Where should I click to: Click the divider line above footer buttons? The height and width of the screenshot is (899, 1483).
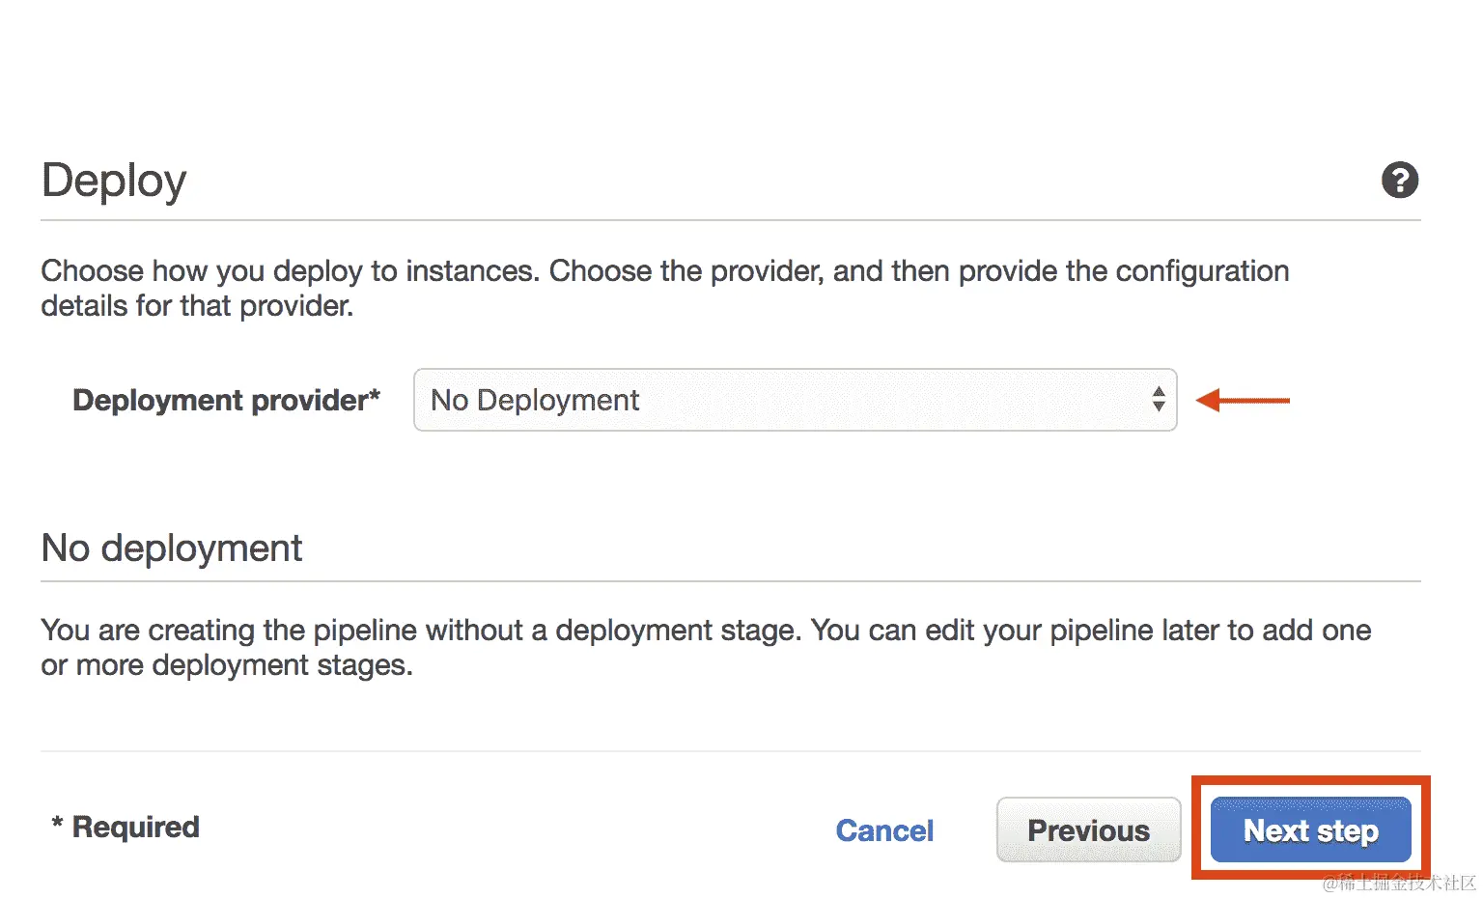730,750
